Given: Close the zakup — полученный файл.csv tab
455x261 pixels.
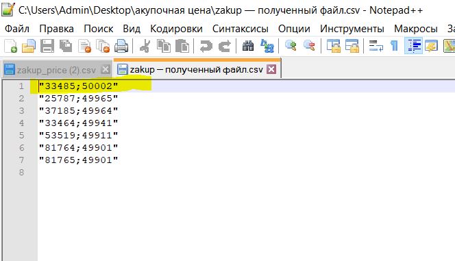Looking at the screenshot, I should 271,69.
